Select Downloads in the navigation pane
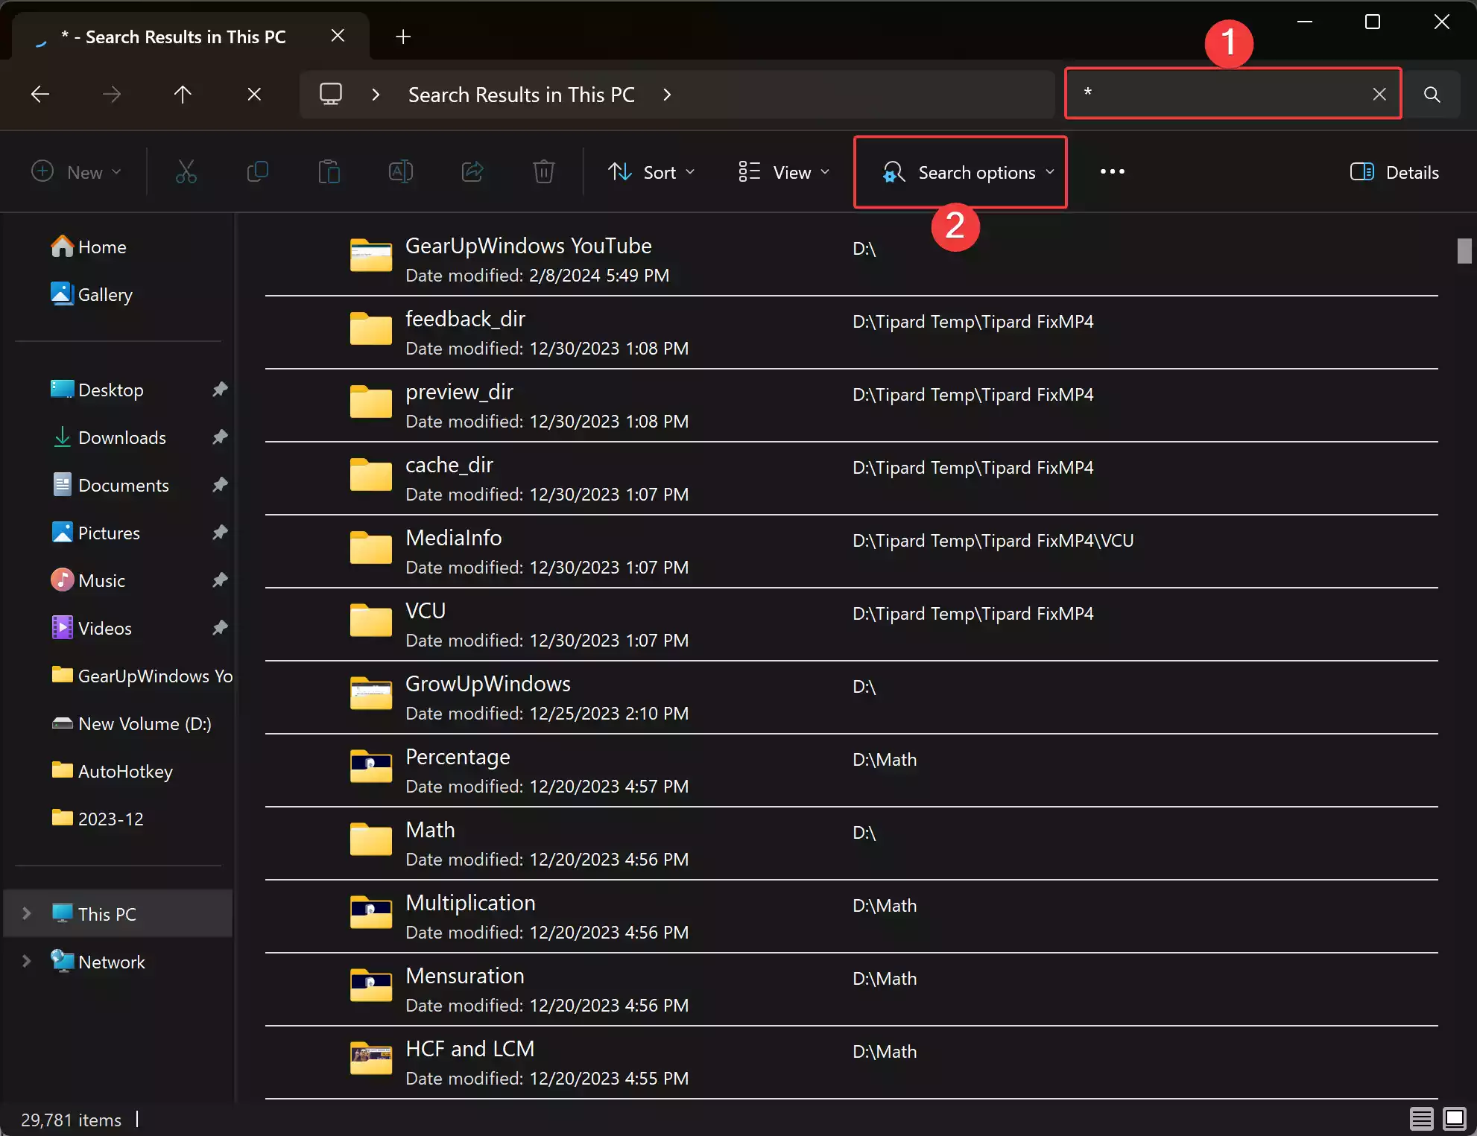 point(122,437)
